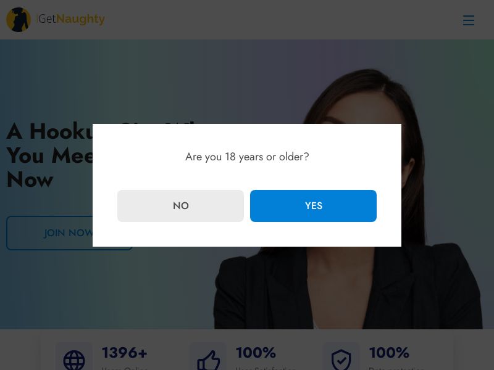
Task: Click the 100% figure beside shield
Action: tap(389, 353)
